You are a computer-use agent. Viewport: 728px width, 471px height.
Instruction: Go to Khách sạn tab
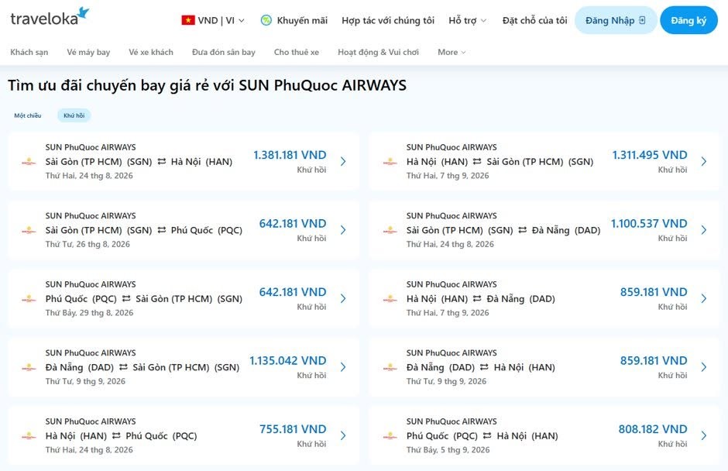tap(29, 52)
